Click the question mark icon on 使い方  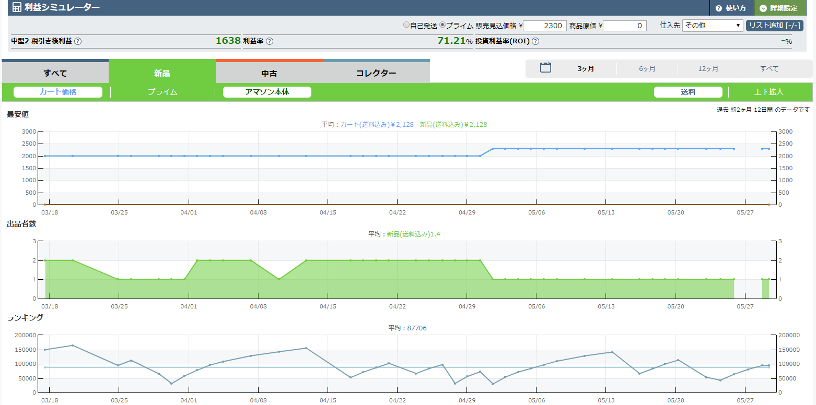point(719,8)
